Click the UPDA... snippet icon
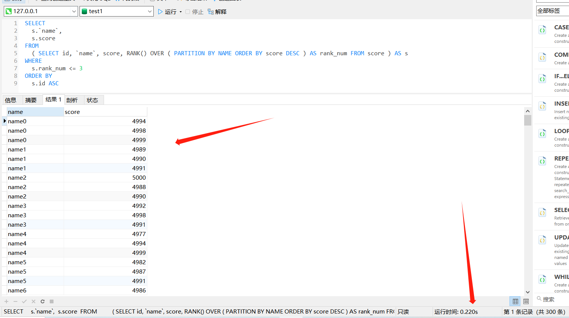The height and width of the screenshot is (318, 569). click(x=542, y=240)
